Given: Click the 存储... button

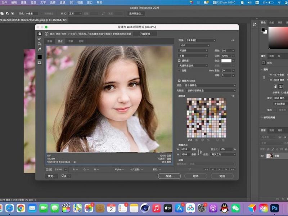Looking at the screenshot, I should tap(169, 176).
